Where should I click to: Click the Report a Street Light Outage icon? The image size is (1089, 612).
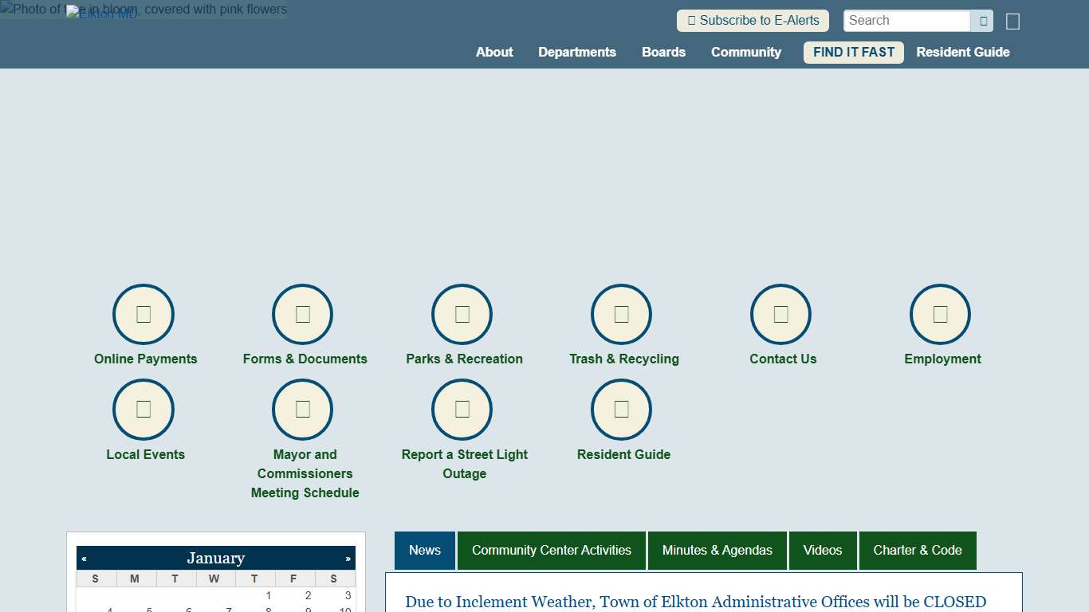pyautogui.click(x=462, y=410)
